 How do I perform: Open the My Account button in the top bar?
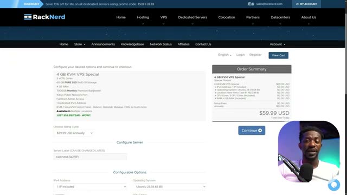tap(306, 4)
